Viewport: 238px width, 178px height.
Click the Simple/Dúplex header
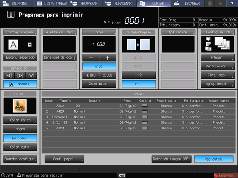139,32
